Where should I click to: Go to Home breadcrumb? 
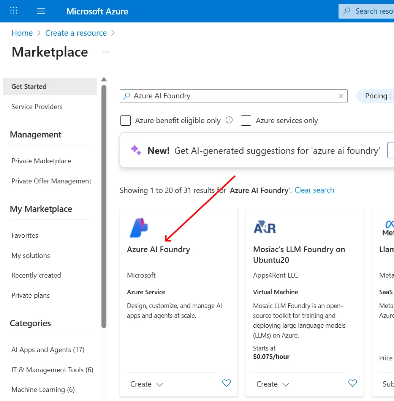point(22,33)
